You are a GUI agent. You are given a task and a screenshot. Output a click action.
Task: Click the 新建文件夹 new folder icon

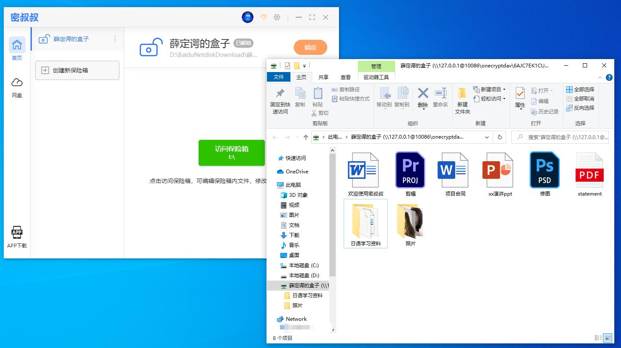pos(462,94)
